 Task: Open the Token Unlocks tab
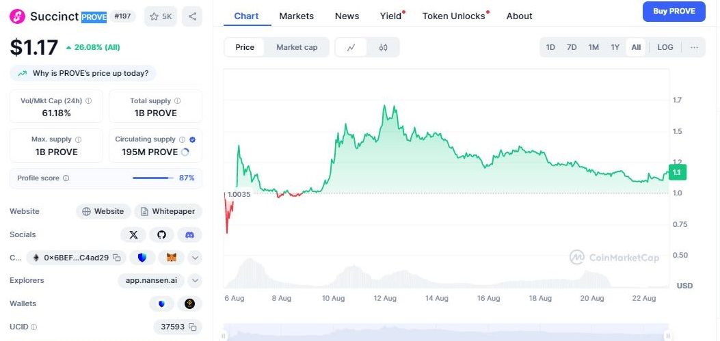454,16
